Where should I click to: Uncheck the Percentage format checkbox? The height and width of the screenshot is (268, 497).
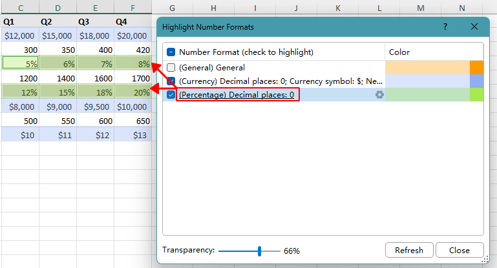171,95
